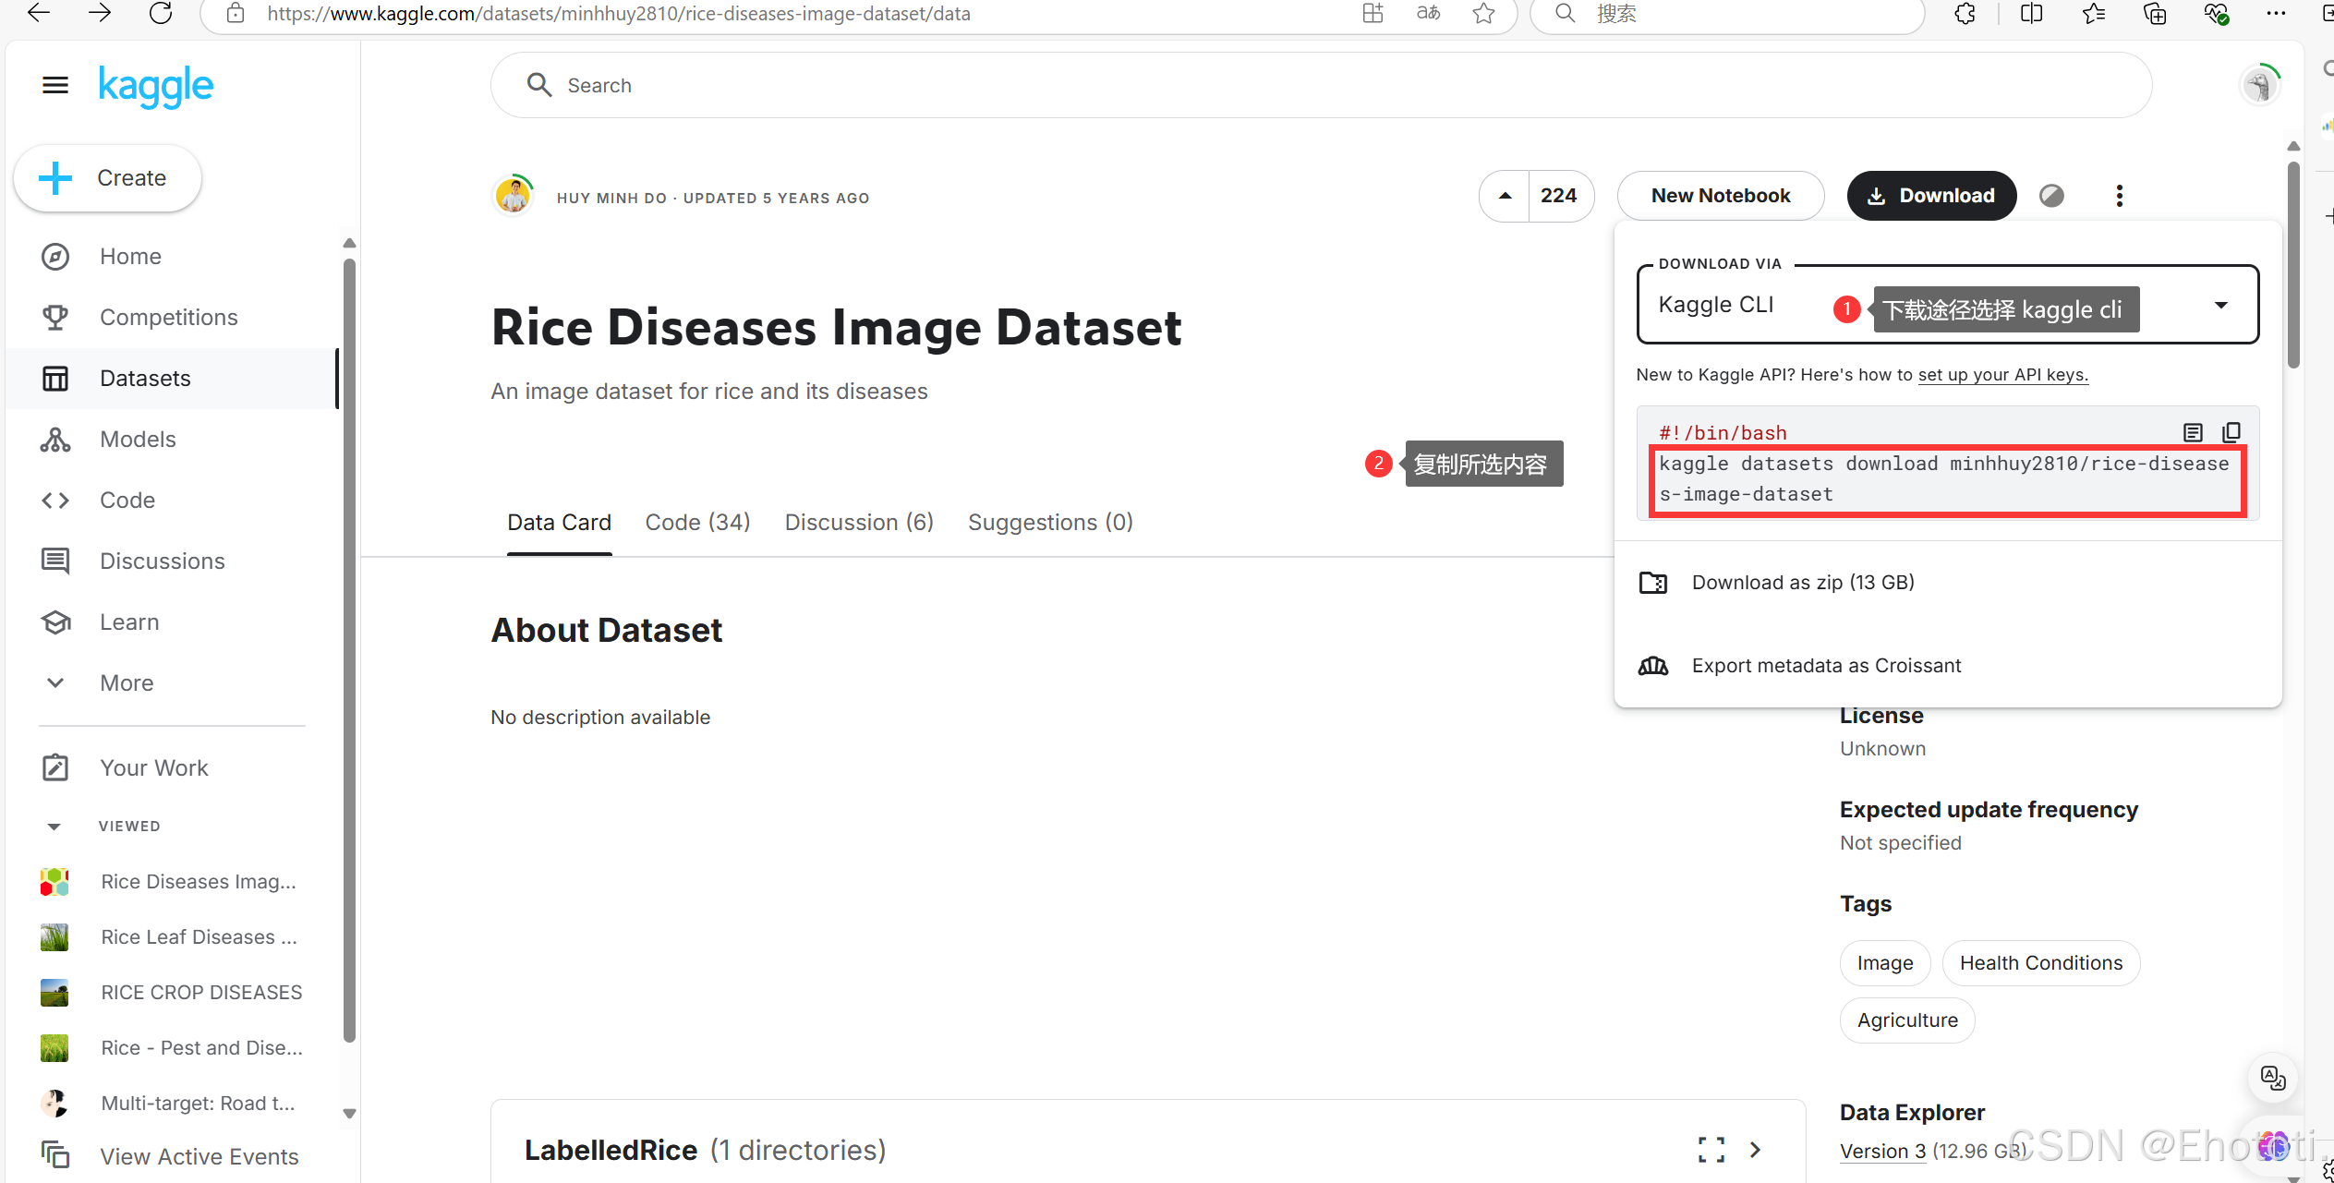The height and width of the screenshot is (1183, 2334).
Task: Open Rice Leaf Diseases viewed dataset thumbnail
Action: coord(54,937)
